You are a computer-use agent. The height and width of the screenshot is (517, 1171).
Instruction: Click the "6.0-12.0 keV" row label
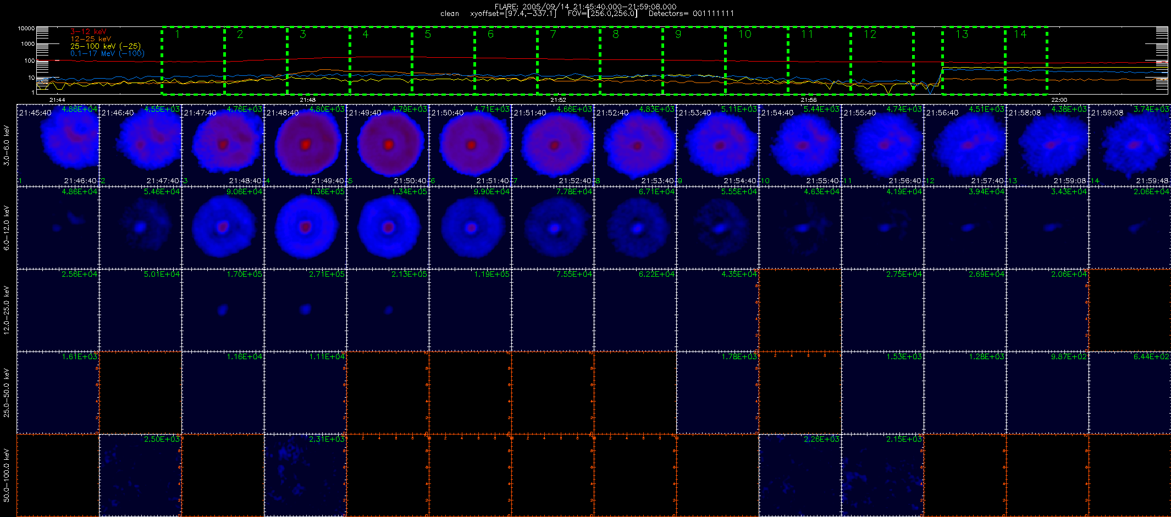(7, 228)
